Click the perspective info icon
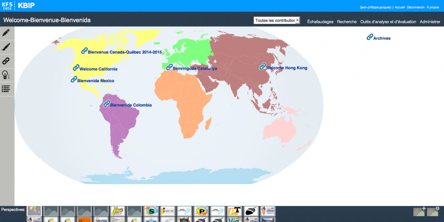This screenshot has height=222, width=444. [x=433, y=211]
